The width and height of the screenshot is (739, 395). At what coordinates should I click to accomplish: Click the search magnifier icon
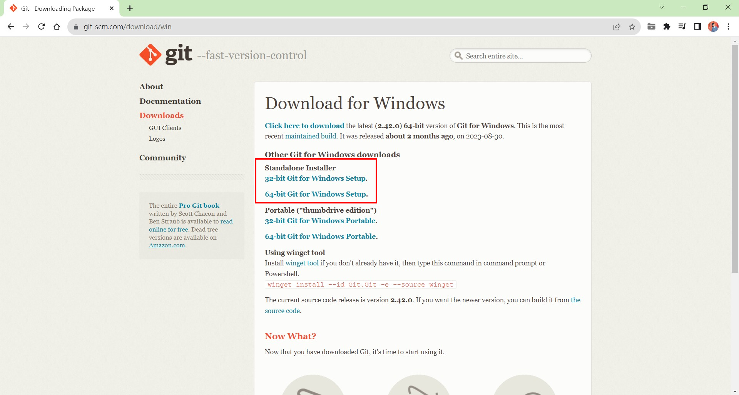coord(458,56)
